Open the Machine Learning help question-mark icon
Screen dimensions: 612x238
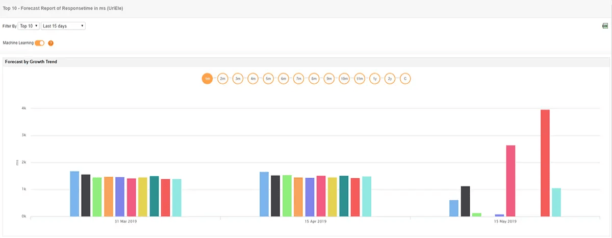coord(50,43)
